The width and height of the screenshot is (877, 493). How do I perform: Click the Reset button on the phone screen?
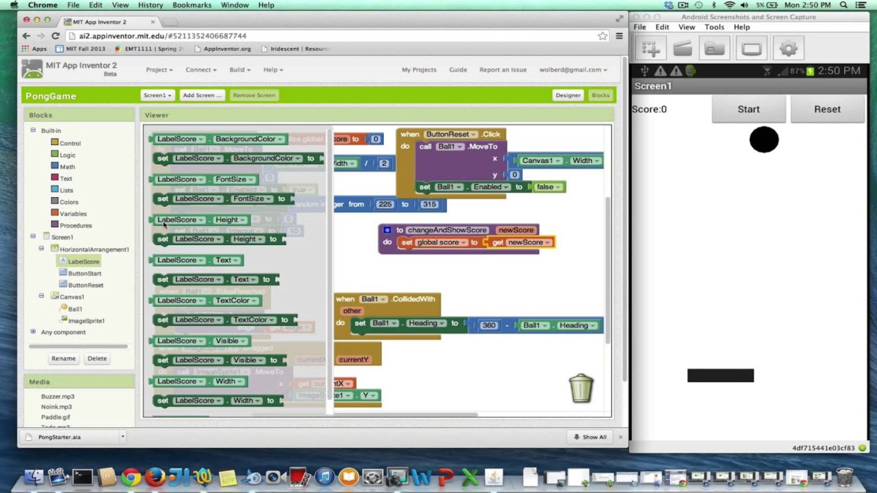(x=827, y=109)
